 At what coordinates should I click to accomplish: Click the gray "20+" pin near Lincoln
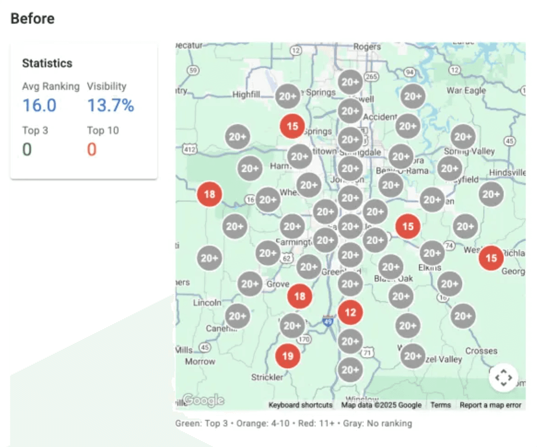coord(237,316)
